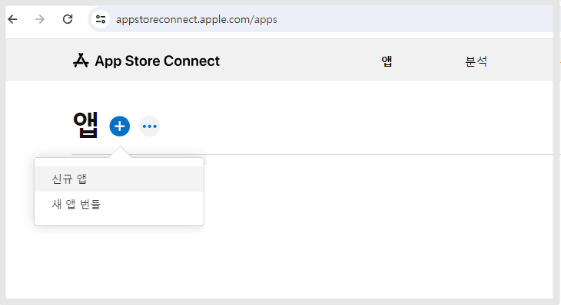This screenshot has width=561, height=305.
Task: Click the appstoreconnect.apple.com/apps URL text
Action: point(197,19)
